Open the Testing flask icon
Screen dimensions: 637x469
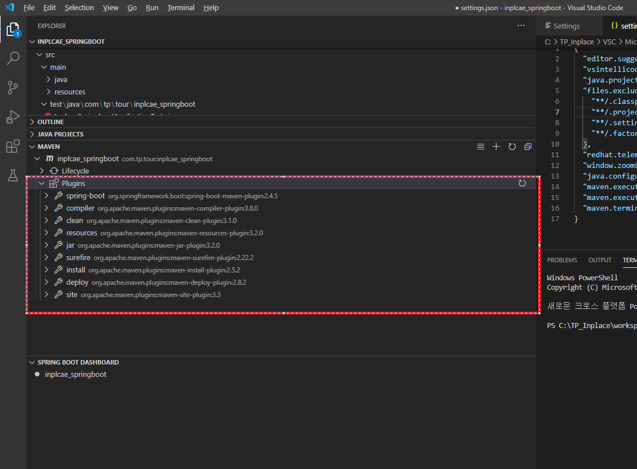[x=13, y=175]
